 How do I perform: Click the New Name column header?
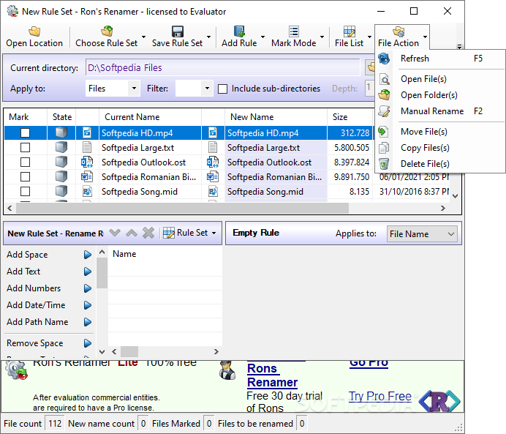pyautogui.click(x=276, y=117)
